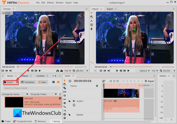
Task: Play the Viewer timeline
Action: click(128, 71)
